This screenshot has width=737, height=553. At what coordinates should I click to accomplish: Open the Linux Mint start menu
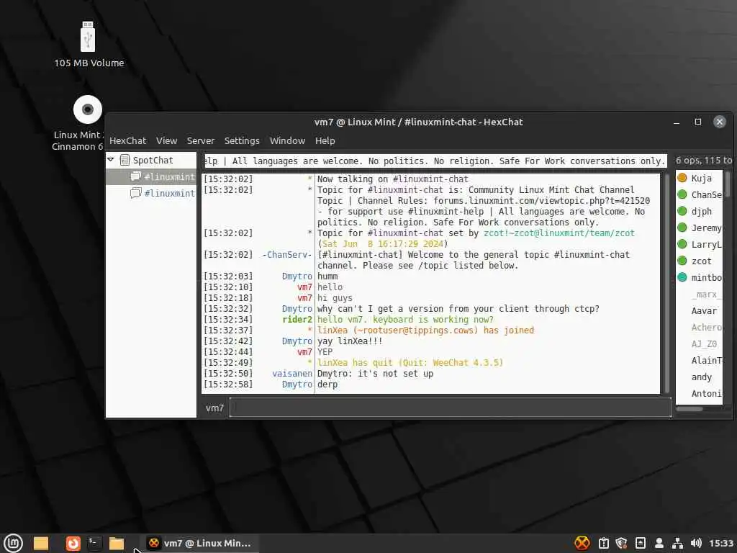click(13, 543)
